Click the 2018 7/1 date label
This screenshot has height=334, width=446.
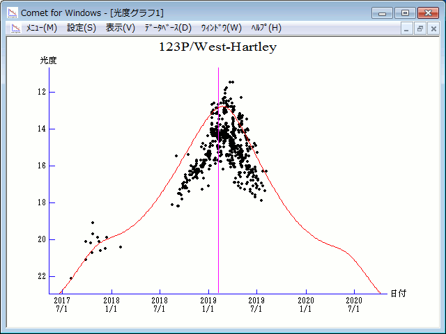[160, 305]
